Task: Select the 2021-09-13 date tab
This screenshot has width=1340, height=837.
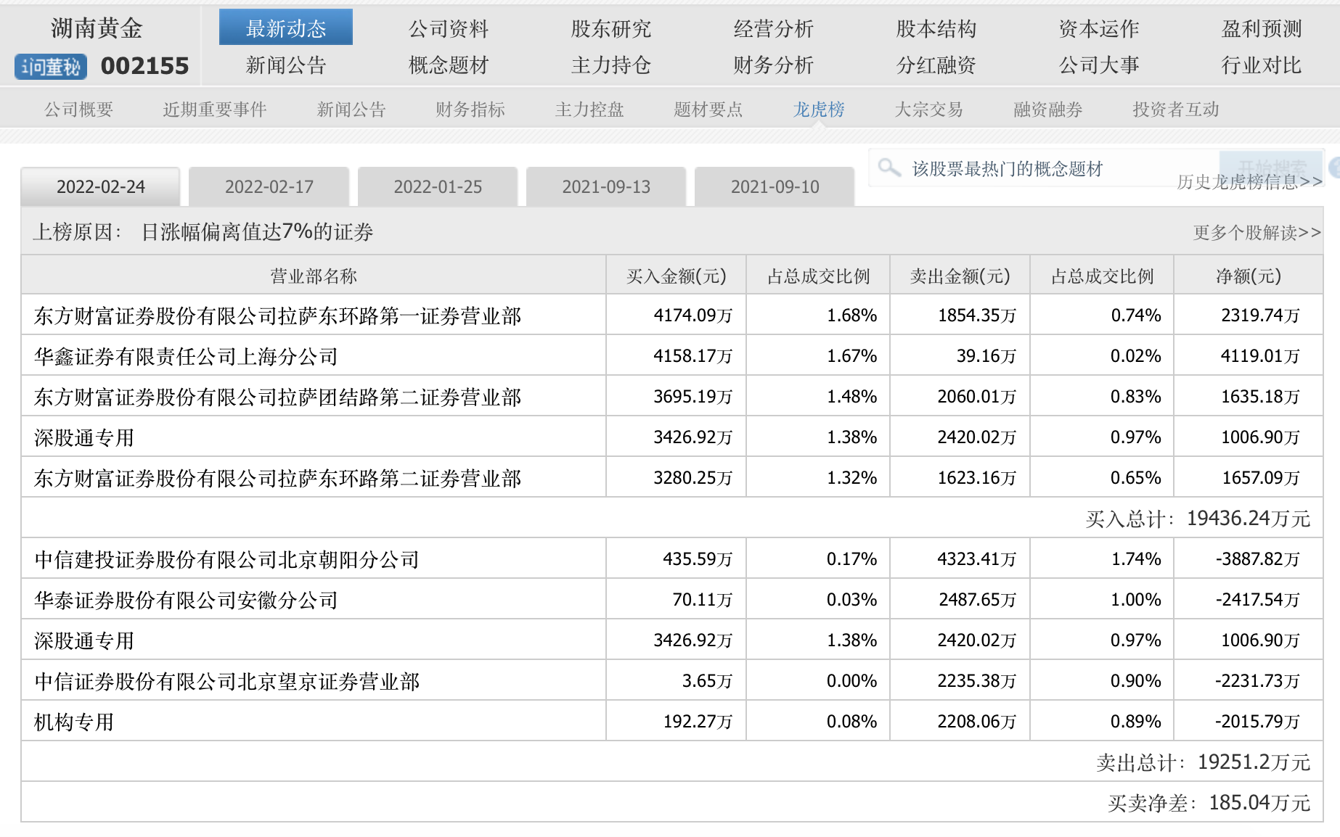Action: tap(607, 186)
